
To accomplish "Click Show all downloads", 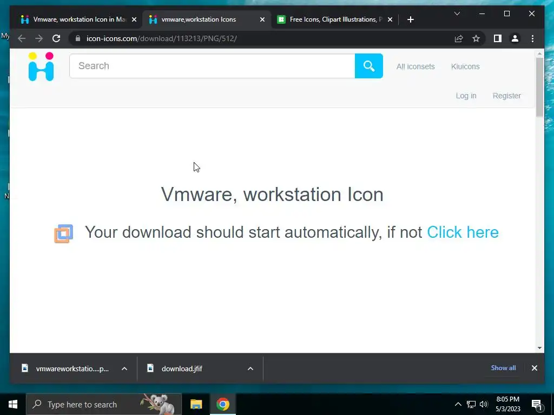I will (x=503, y=367).
